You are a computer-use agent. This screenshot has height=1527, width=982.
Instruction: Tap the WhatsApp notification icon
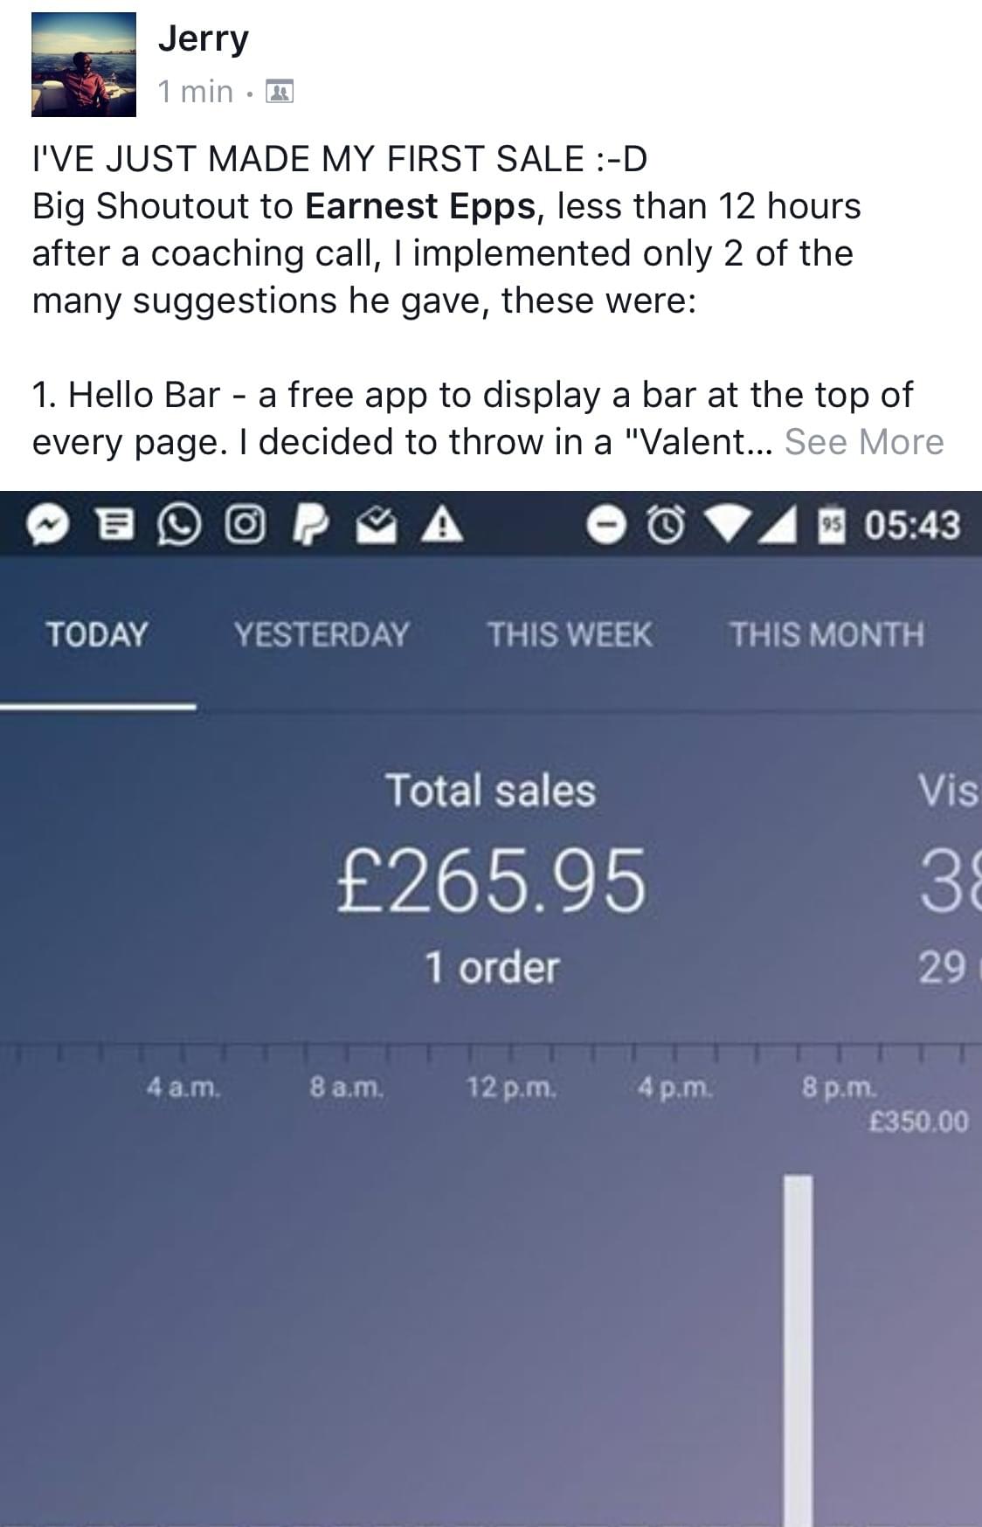click(178, 526)
